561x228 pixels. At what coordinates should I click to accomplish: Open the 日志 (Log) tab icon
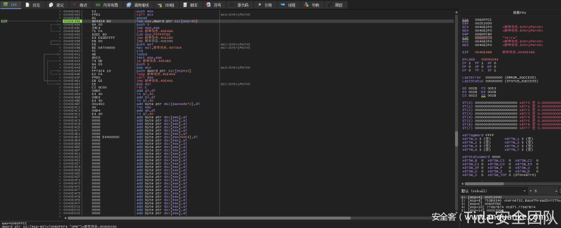[x=28, y=5]
